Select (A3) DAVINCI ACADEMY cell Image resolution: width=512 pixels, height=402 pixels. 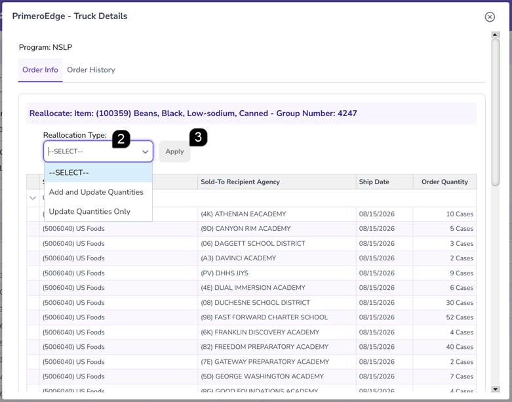coord(277,258)
